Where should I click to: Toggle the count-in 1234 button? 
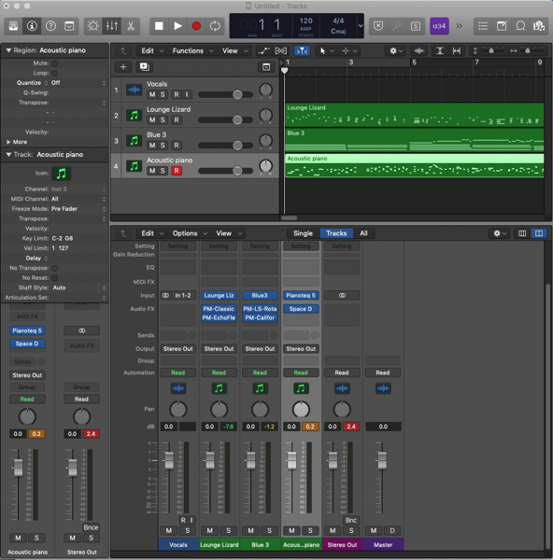tap(439, 26)
